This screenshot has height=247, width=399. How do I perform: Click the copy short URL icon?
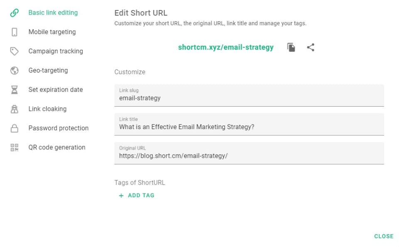[x=291, y=47]
